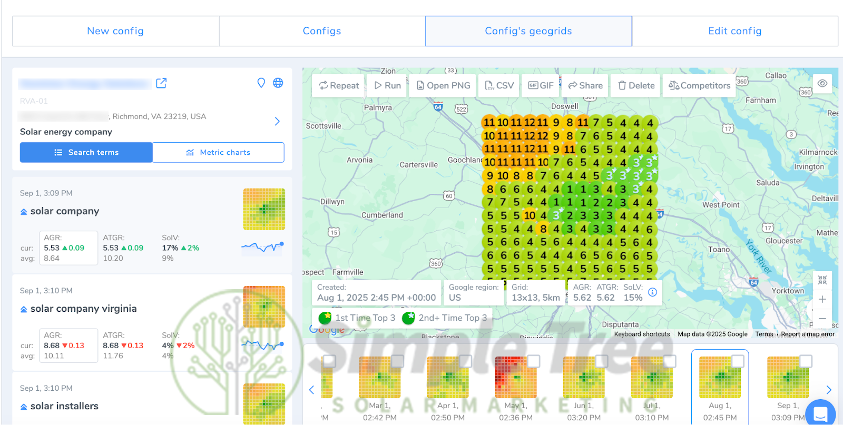This screenshot has height=425, width=843.
Task: Run the geogrid scan
Action: (387, 85)
